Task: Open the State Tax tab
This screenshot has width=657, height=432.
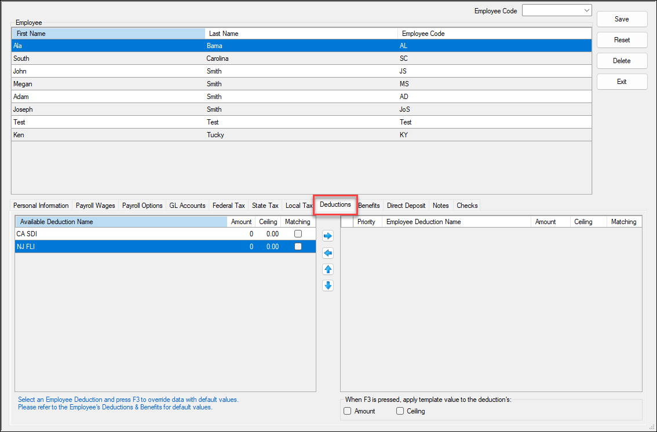Action: [265, 206]
